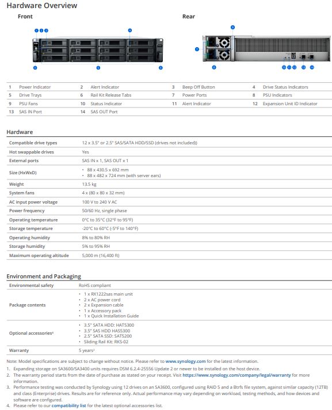Click the '3.5" SATA HDD: HAT5300' item

point(109,325)
